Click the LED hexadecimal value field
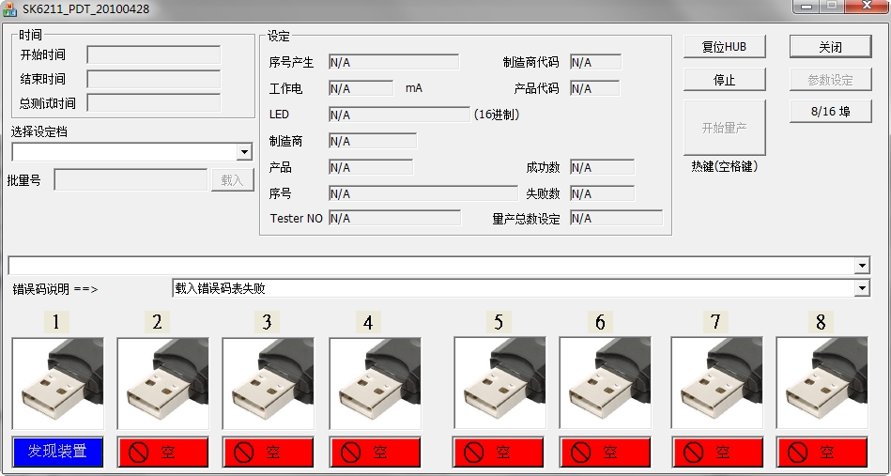The image size is (891, 476). point(399,115)
